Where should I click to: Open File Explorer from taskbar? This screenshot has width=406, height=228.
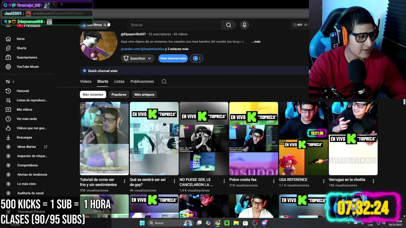pyautogui.click(x=236, y=223)
